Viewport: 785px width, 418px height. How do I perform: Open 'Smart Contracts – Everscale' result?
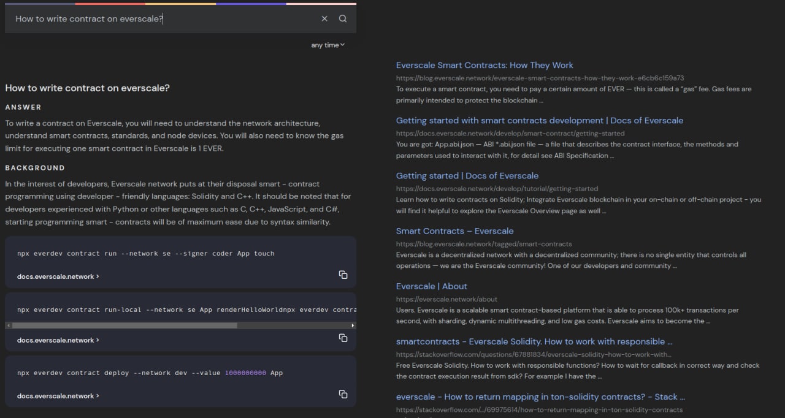[454, 230]
